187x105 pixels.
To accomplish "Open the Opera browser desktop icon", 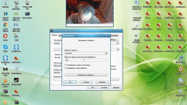I will pos(5,36).
